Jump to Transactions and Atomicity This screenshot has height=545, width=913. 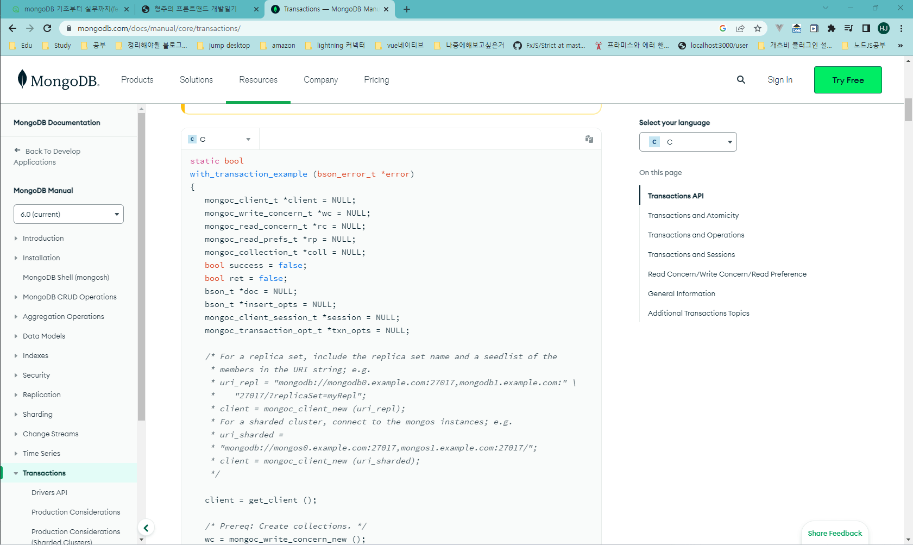pyautogui.click(x=693, y=216)
